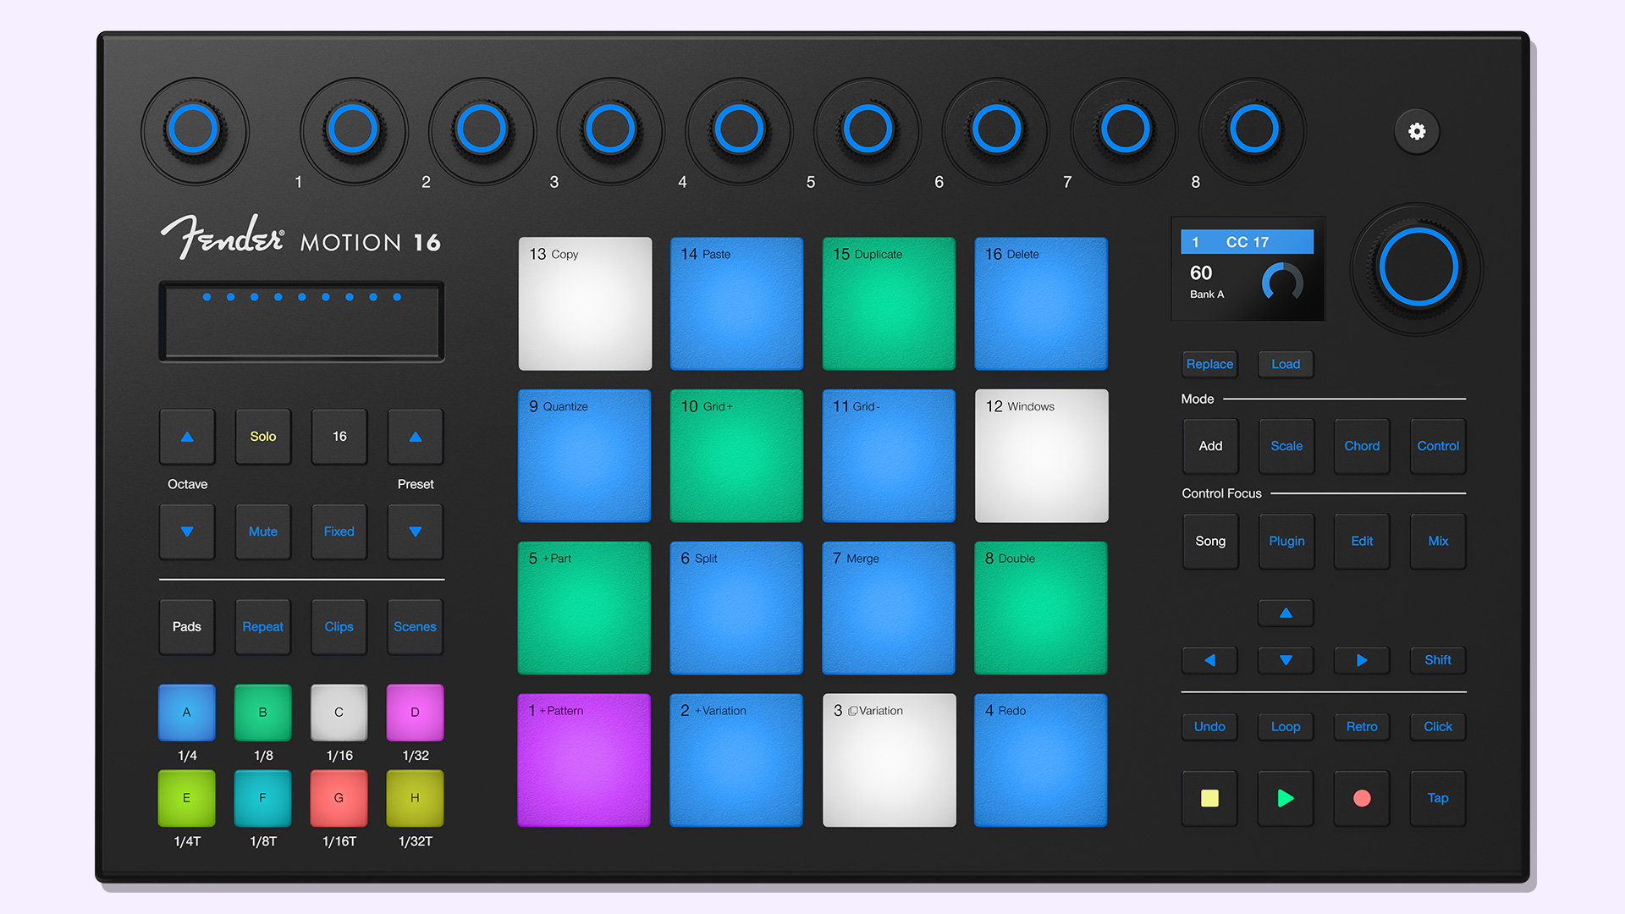Click the Load button
The width and height of the screenshot is (1625, 914).
1286,364
